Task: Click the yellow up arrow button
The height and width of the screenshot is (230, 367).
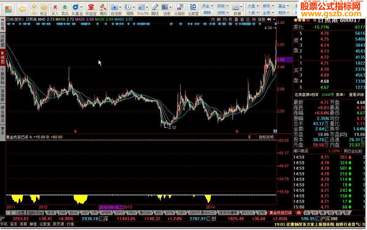Action: pyautogui.click(x=34, y=6)
